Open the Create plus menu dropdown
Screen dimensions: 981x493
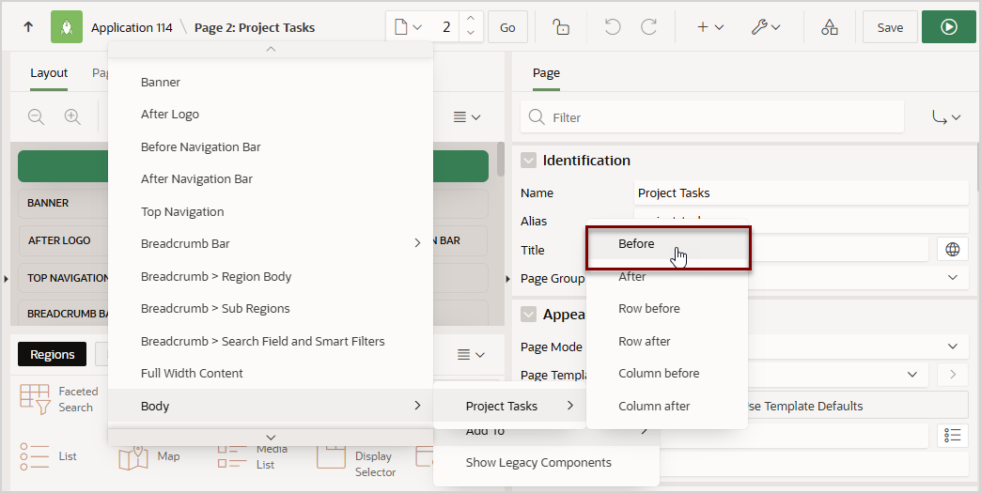[x=710, y=27]
